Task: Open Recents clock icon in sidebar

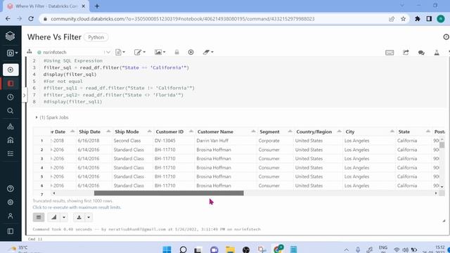Action: tap(11, 97)
